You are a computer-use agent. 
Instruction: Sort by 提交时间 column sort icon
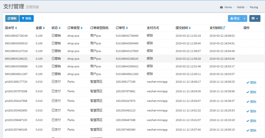[190, 28]
